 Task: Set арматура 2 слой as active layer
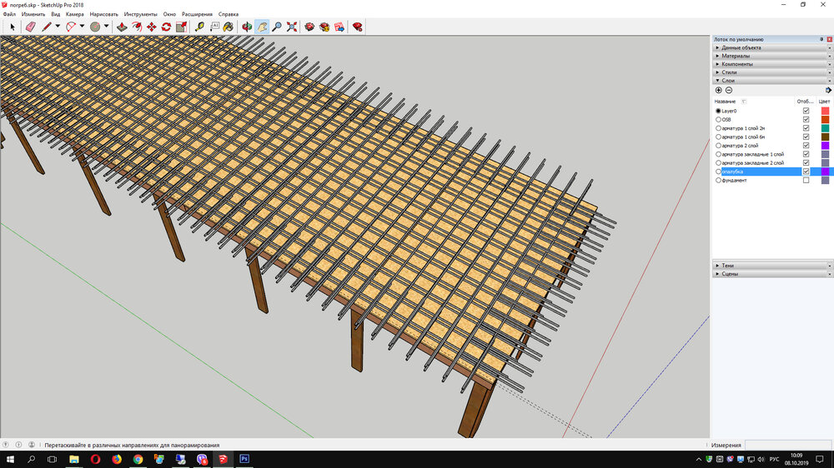[718, 146]
